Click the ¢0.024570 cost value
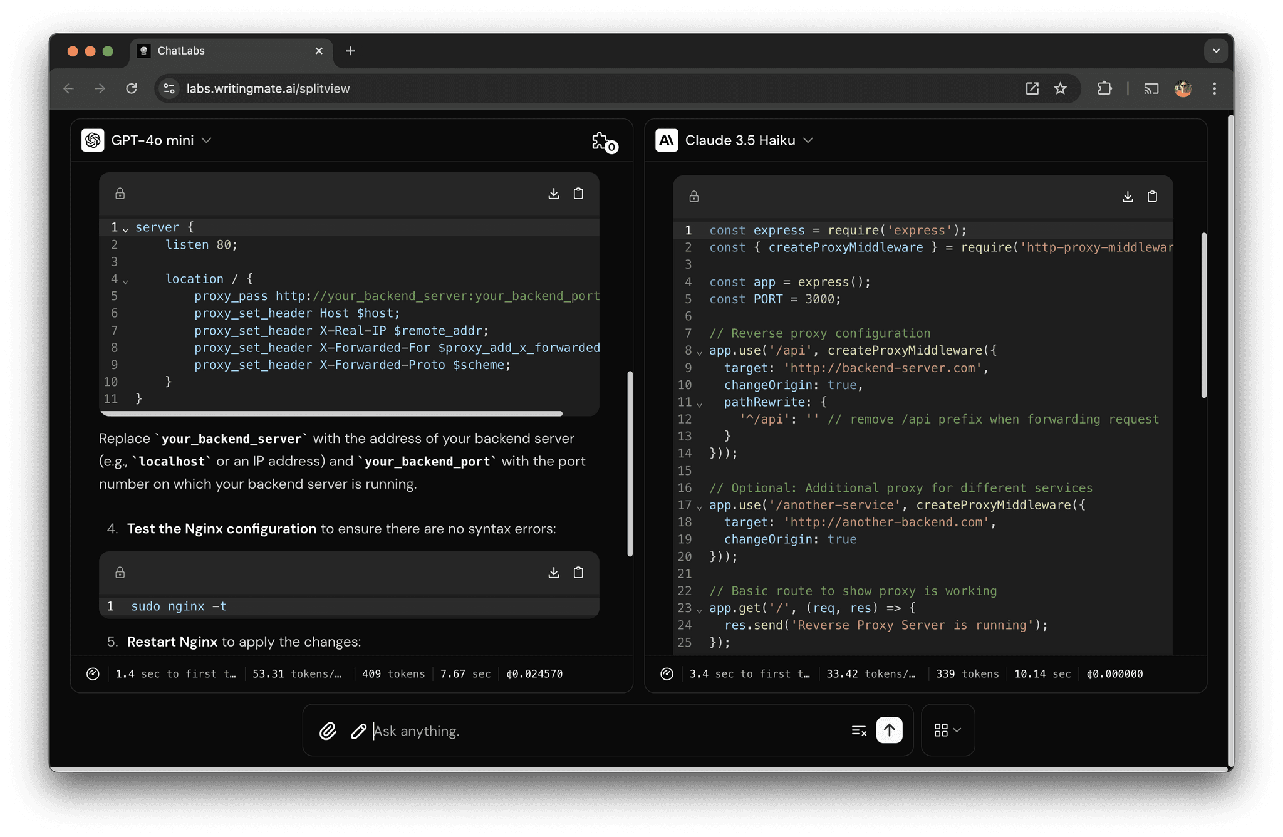The width and height of the screenshot is (1283, 837). (534, 674)
